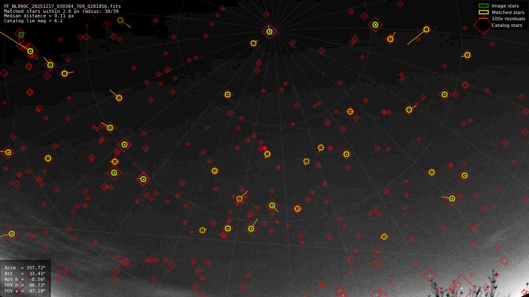
Task: Click the red diamond Catalog stars legend symbol
Action: pos(483,25)
